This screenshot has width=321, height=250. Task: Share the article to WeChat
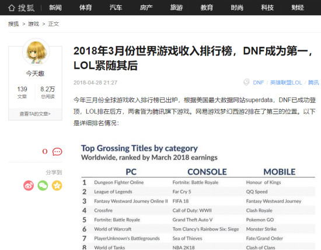(43, 186)
